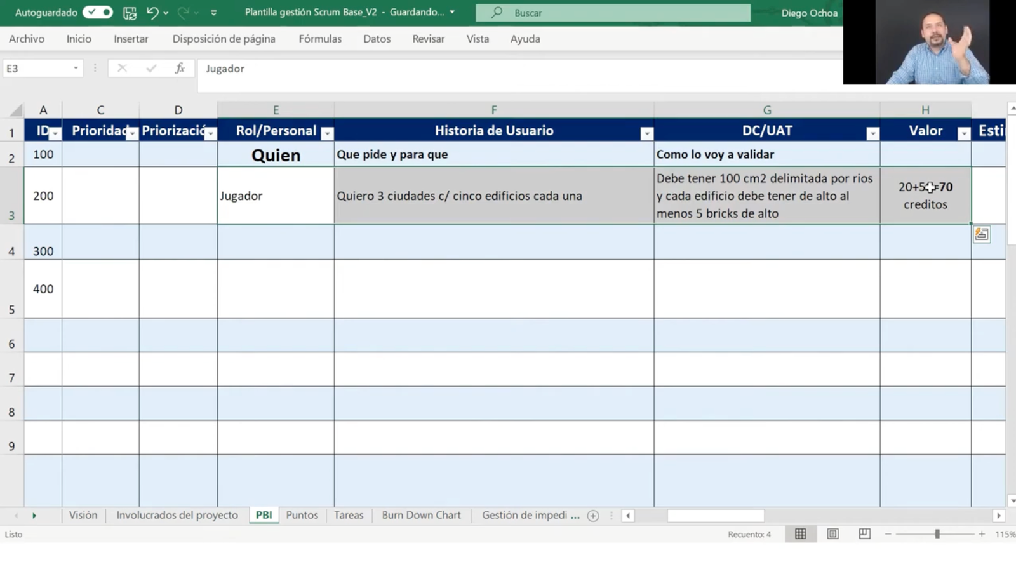Open the Valor column filter dropdown
1016x562 pixels.
(963, 133)
